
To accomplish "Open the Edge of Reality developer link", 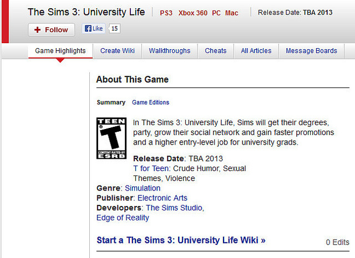I will [x=123, y=218].
